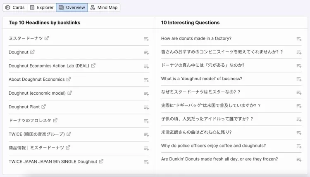Viewport: 310px width, 177px height.
Task: Open external link for Doughnut Plant
Action: coord(44,107)
